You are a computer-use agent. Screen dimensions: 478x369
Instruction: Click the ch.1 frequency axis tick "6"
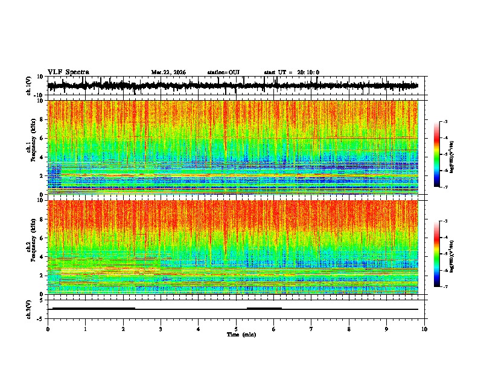(x=42, y=138)
